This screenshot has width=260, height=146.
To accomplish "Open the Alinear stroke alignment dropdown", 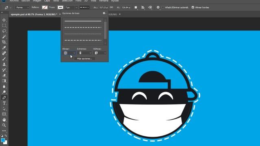I will click(69, 53).
